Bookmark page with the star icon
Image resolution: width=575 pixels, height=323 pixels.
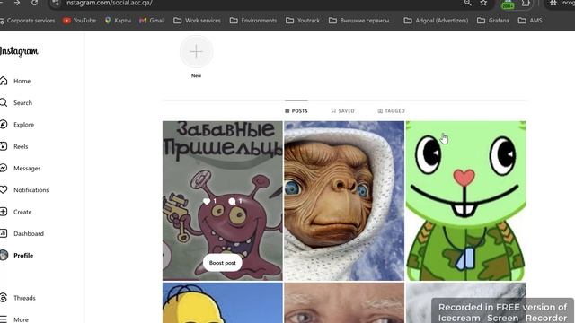point(483,3)
